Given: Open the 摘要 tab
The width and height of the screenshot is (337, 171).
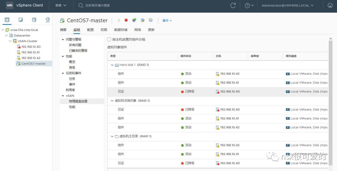Looking at the screenshot, I should point(63,30).
